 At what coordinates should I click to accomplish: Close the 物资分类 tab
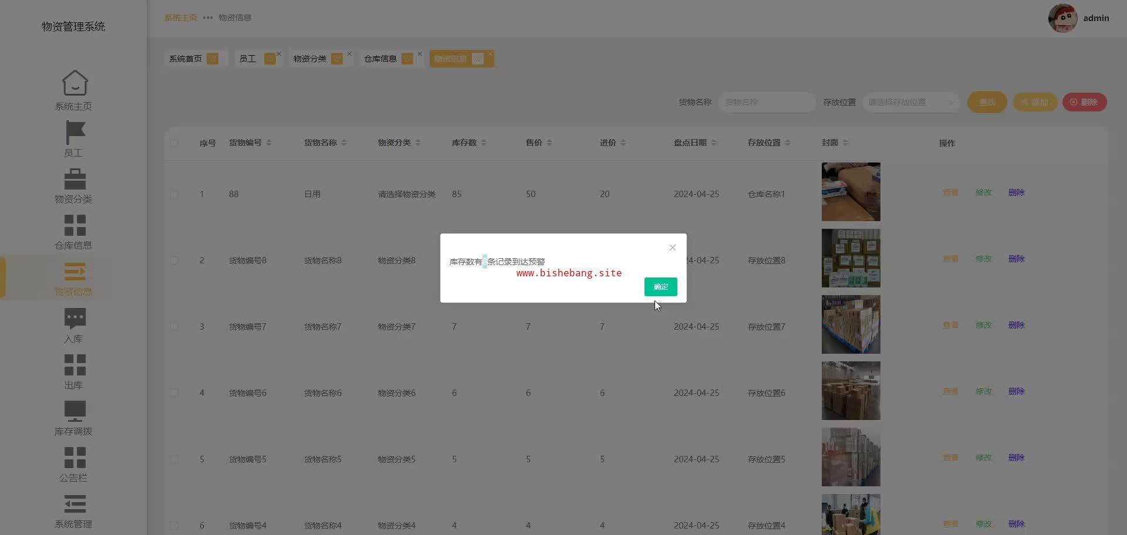click(349, 54)
